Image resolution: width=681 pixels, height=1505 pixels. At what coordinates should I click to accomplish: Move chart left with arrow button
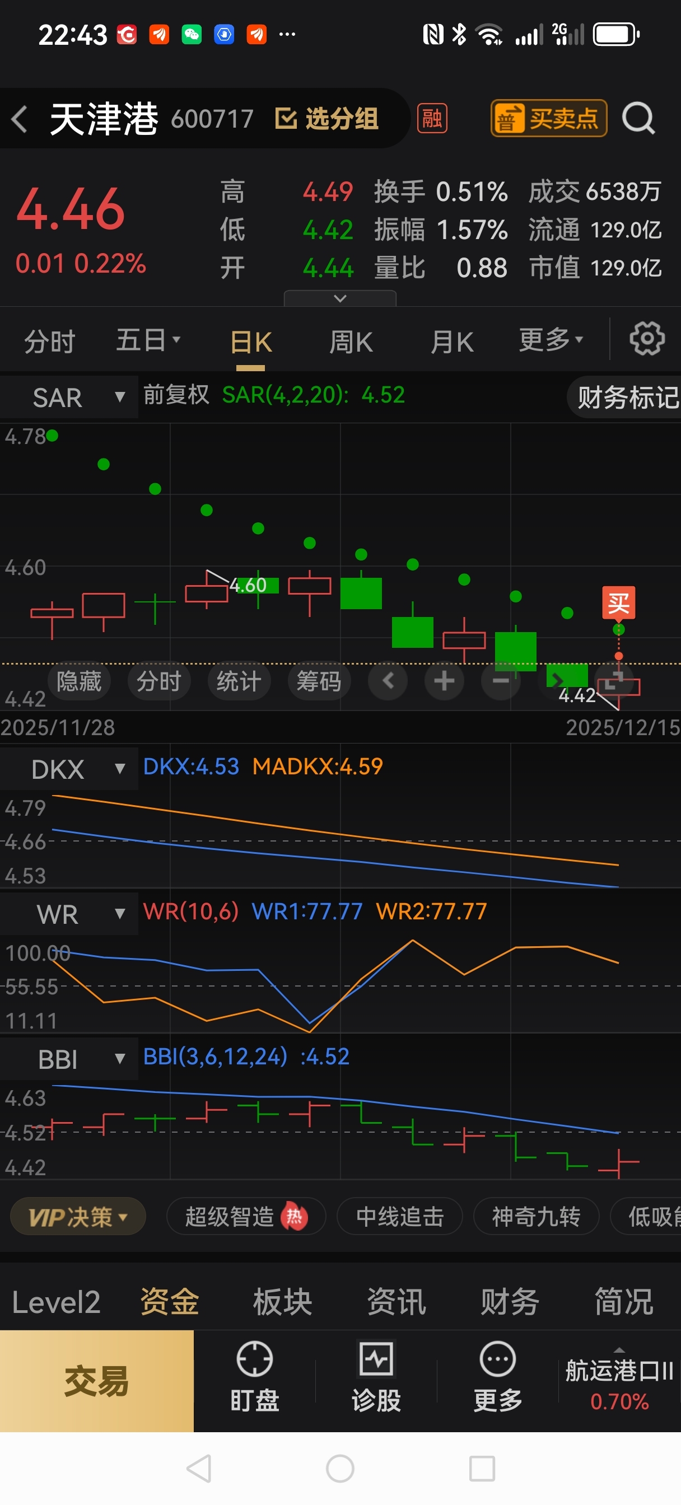coord(388,681)
